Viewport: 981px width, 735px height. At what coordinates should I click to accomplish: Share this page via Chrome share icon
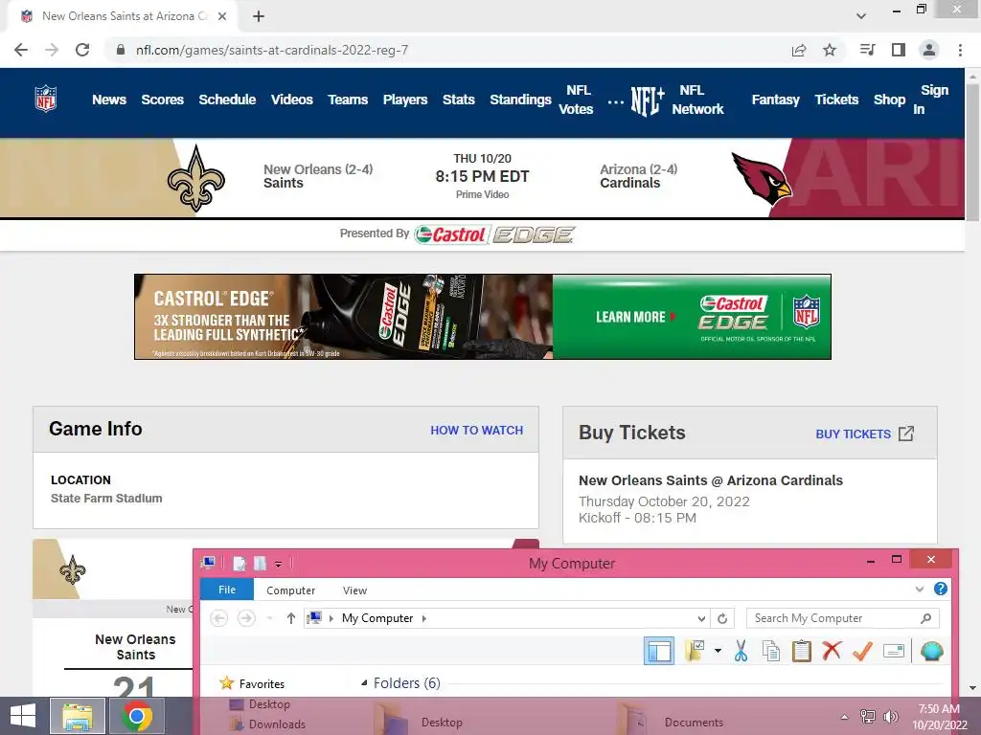799,50
